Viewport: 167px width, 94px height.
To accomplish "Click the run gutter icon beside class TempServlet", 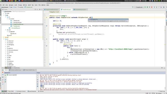I will pyautogui.click(x=47, y=17).
